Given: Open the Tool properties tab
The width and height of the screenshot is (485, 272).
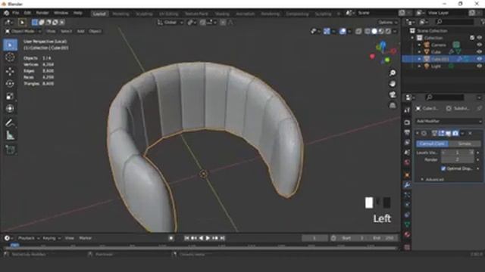Looking at the screenshot, I should (x=407, y=110).
